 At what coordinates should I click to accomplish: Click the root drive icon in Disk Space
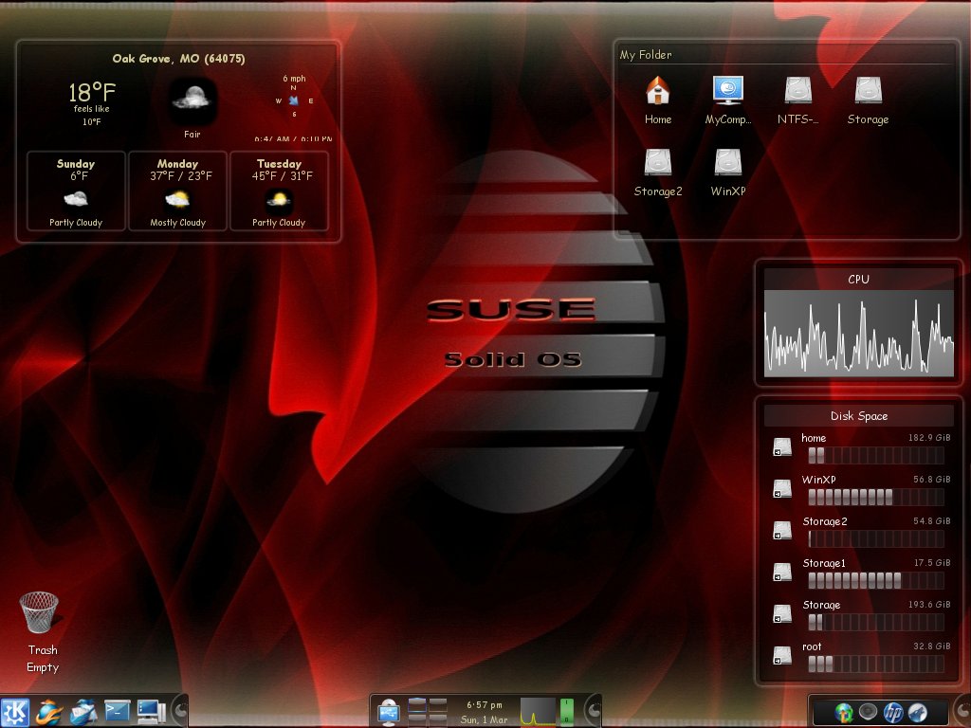(782, 656)
